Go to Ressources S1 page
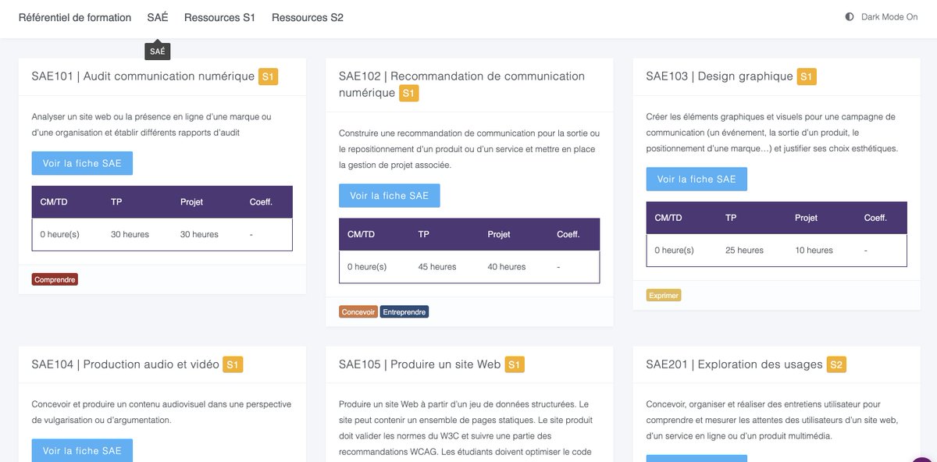Image resolution: width=937 pixels, height=462 pixels. pyautogui.click(x=219, y=17)
